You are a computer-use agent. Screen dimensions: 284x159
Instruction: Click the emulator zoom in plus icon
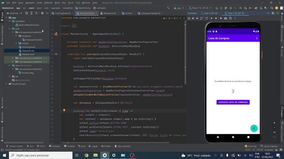(x=274, y=123)
